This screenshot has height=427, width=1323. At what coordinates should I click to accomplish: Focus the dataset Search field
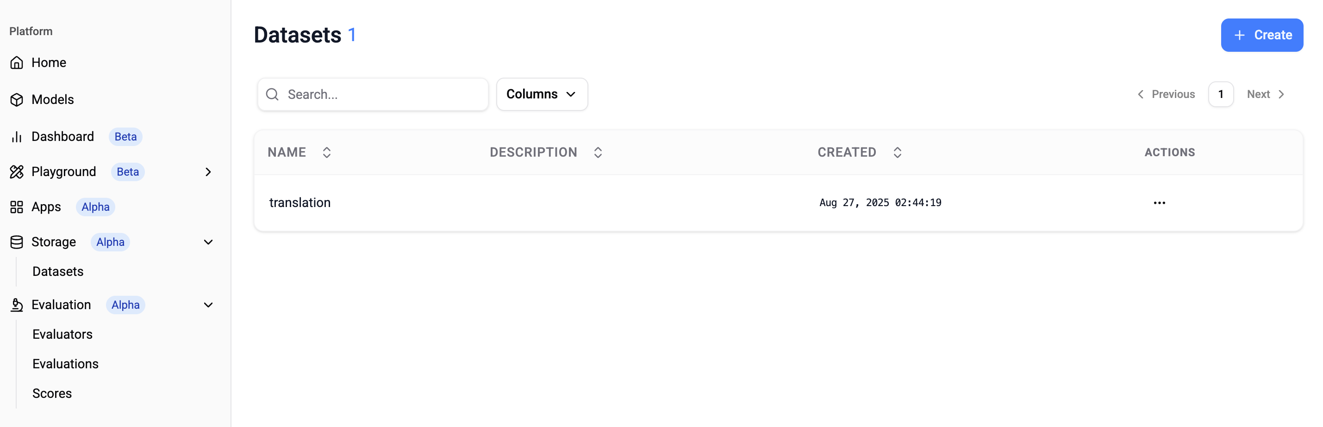(373, 94)
